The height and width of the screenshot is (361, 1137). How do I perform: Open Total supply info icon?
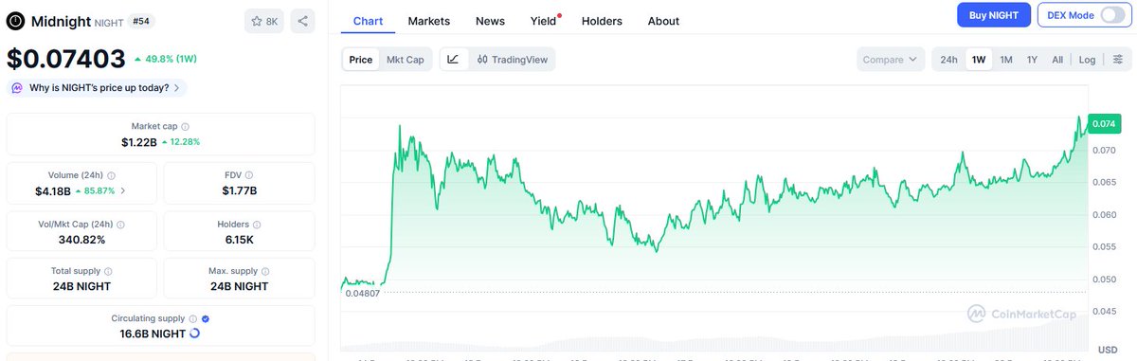click(x=108, y=271)
